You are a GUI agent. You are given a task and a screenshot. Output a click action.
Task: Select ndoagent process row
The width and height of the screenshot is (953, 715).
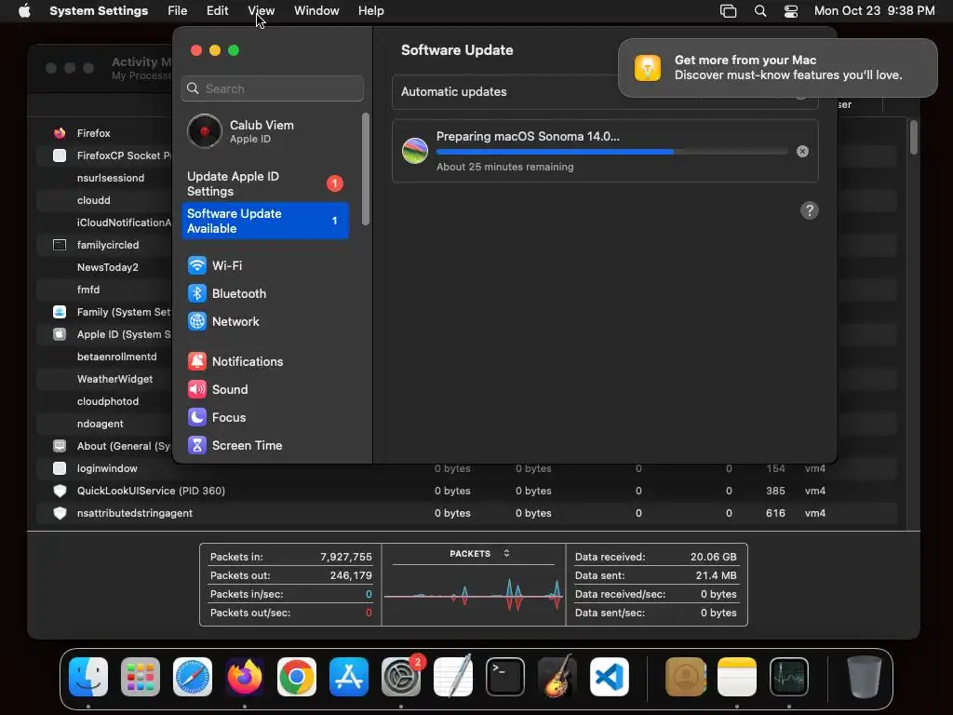tap(103, 424)
